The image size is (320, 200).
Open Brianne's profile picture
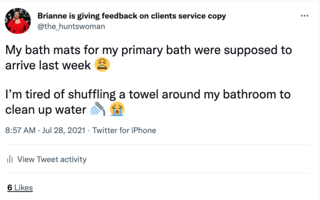point(18,21)
